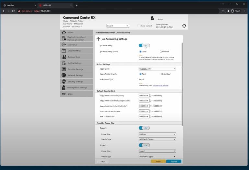Open the Network Settings menu item
This screenshot has width=249, height=170.
coord(77,75)
